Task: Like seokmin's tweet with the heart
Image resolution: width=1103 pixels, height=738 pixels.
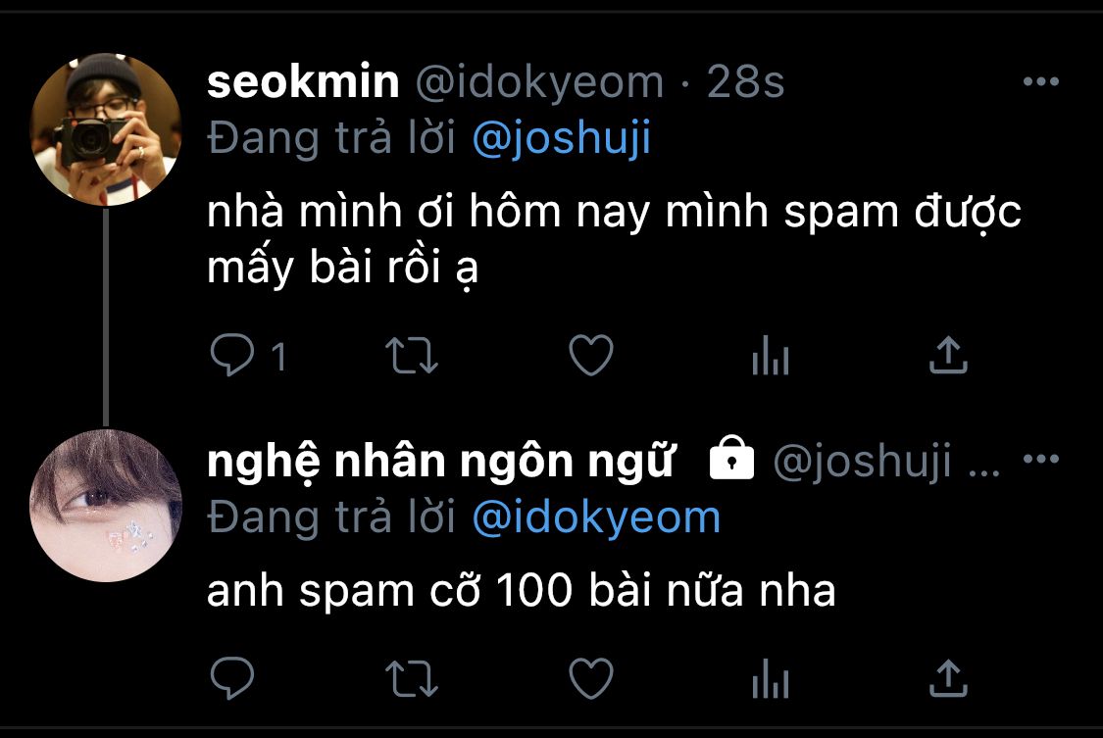Action: coord(591,355)
